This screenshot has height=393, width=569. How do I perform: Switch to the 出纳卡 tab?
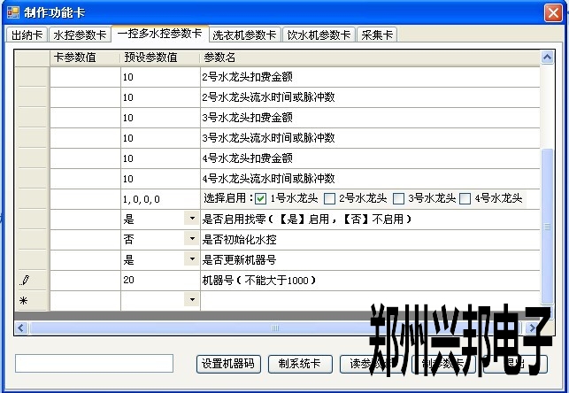click(26, 35)
